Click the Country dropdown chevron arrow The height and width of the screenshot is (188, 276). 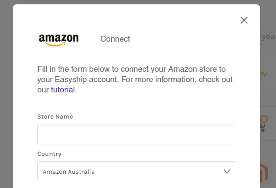(227, 171)
